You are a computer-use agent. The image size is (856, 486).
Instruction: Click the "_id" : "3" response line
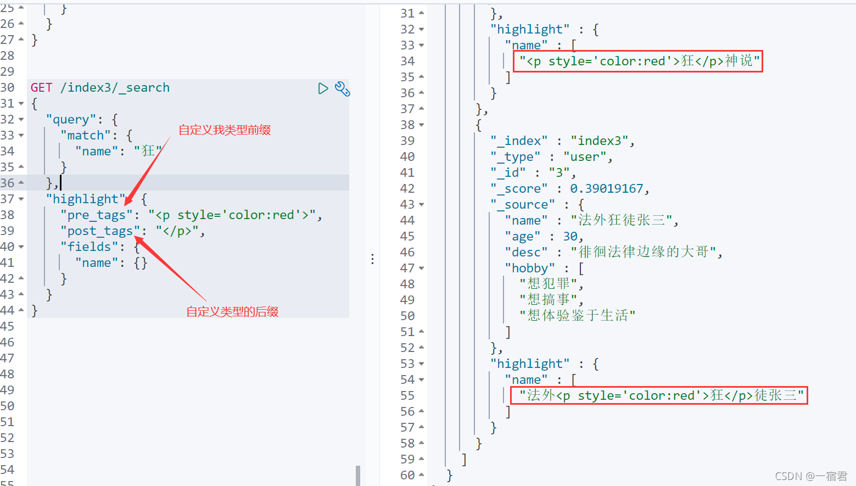point(533,173)
